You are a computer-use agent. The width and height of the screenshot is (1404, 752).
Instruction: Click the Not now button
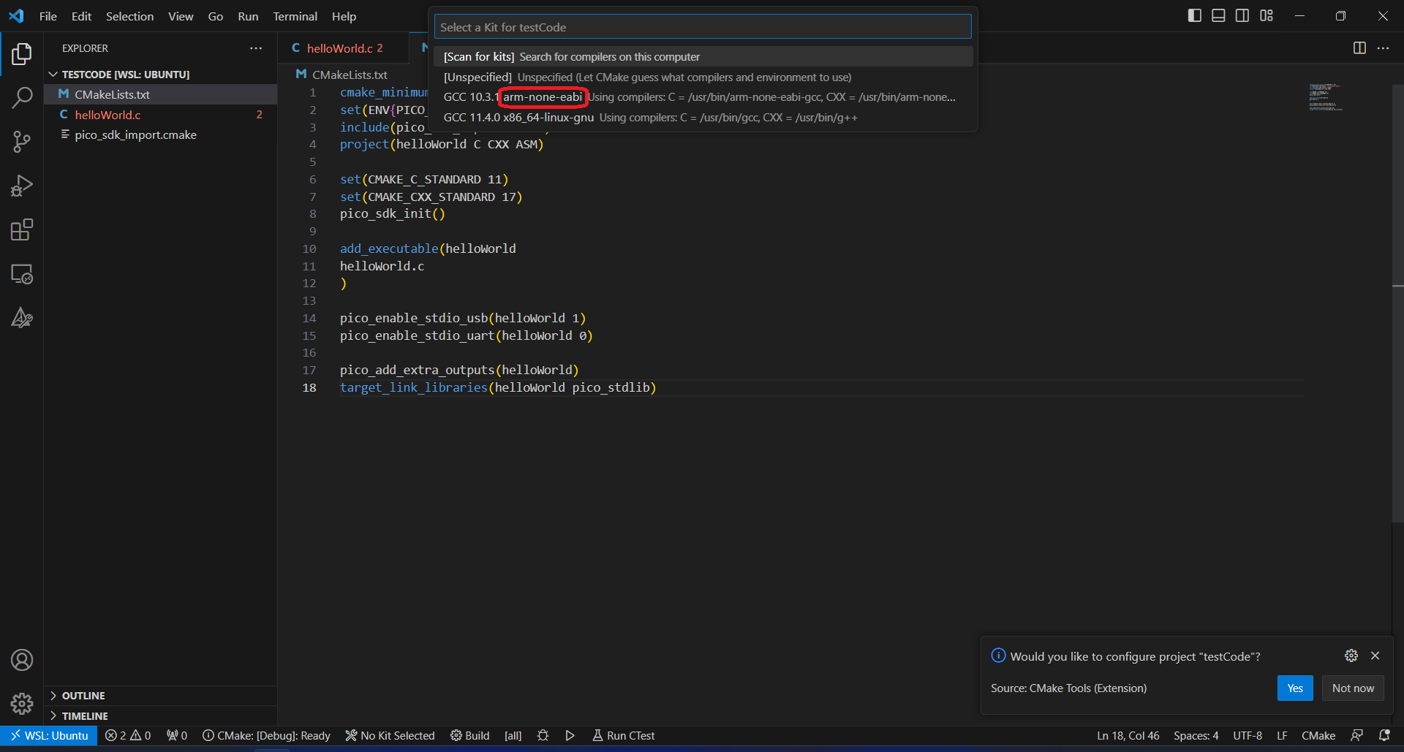[1352, 688]
